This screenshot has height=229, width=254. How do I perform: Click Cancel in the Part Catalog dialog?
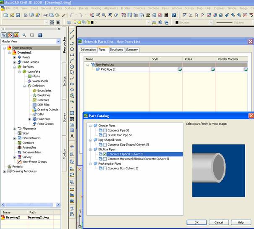tap(219, 222)
